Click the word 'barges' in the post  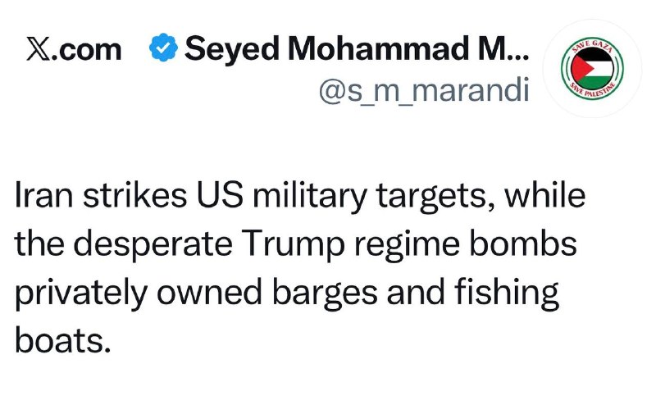[325, 294]
